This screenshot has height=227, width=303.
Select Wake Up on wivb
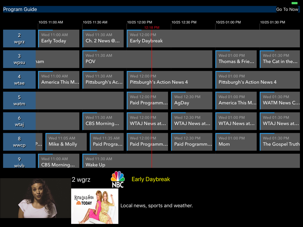click(191, 161)
